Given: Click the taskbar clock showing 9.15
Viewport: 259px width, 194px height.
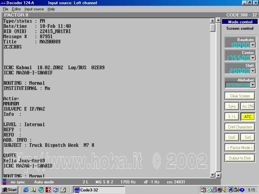Looking at the screenshot, I should 251,190.
